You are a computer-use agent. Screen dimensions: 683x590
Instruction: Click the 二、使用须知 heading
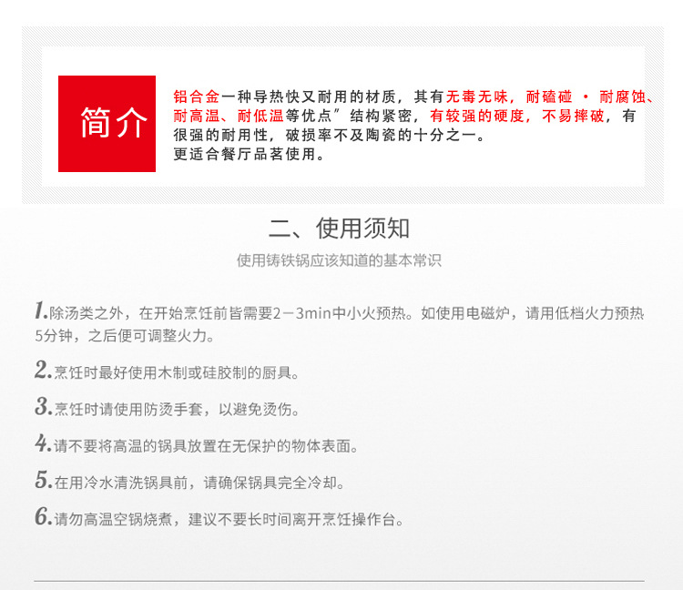point(340,229)
